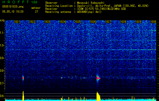159x101 pixels.
Task: Click the 1028 time marker
Action: [x=123, y=22]
